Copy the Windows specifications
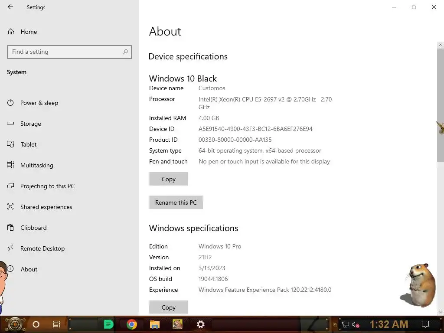444x333 pixels. tap(169, 307)
